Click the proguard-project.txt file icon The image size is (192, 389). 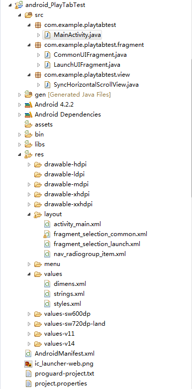(28, 374)
